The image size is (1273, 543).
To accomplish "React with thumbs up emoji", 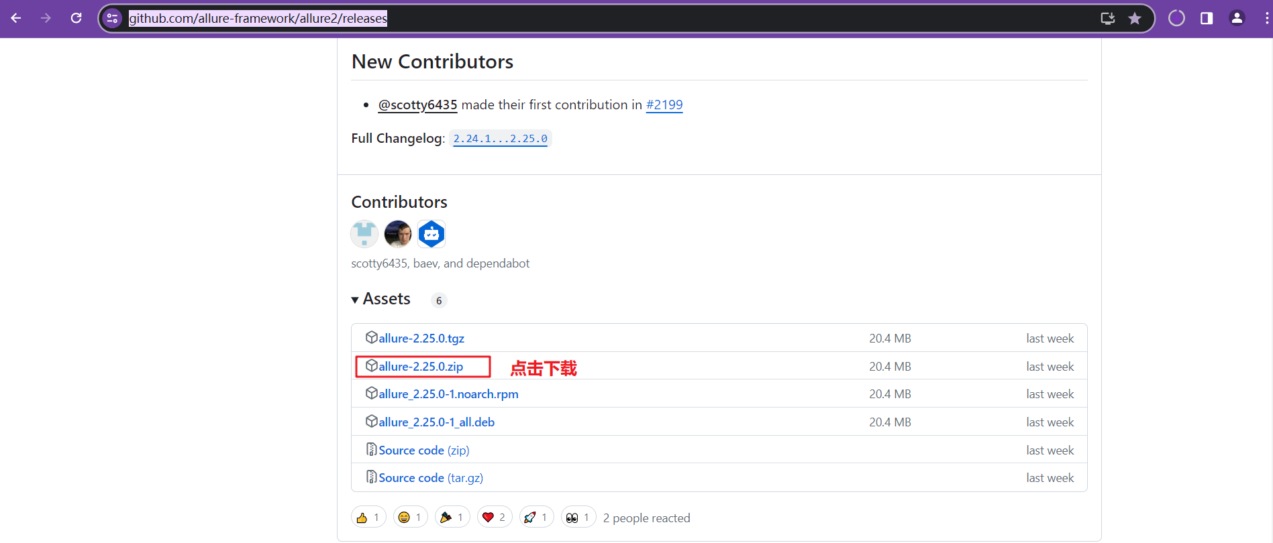I will [368, 517].
